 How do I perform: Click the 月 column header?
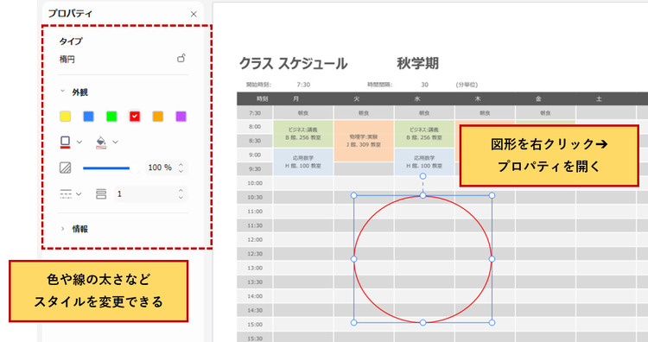(x=295, y=98)
